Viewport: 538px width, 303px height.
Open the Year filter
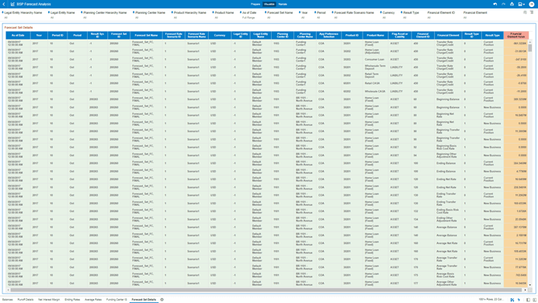click(x=304, y=15)
